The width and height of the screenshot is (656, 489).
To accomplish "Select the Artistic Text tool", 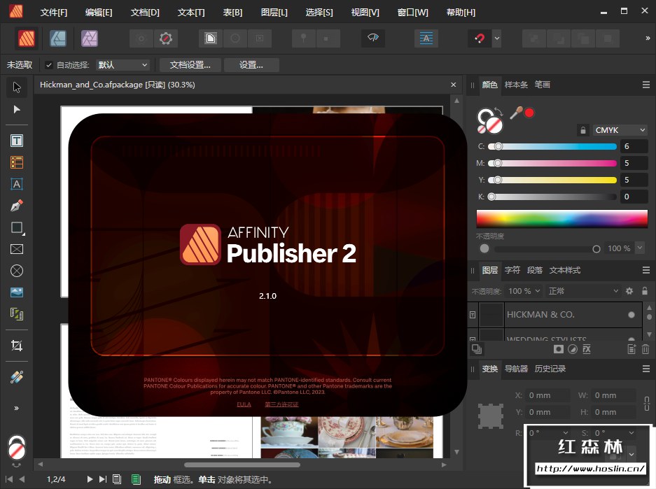I will (17, 184).
